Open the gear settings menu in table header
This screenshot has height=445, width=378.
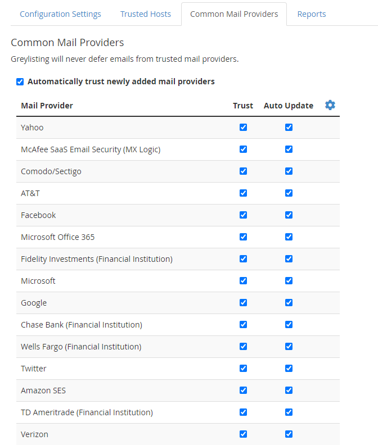point(330,105)
